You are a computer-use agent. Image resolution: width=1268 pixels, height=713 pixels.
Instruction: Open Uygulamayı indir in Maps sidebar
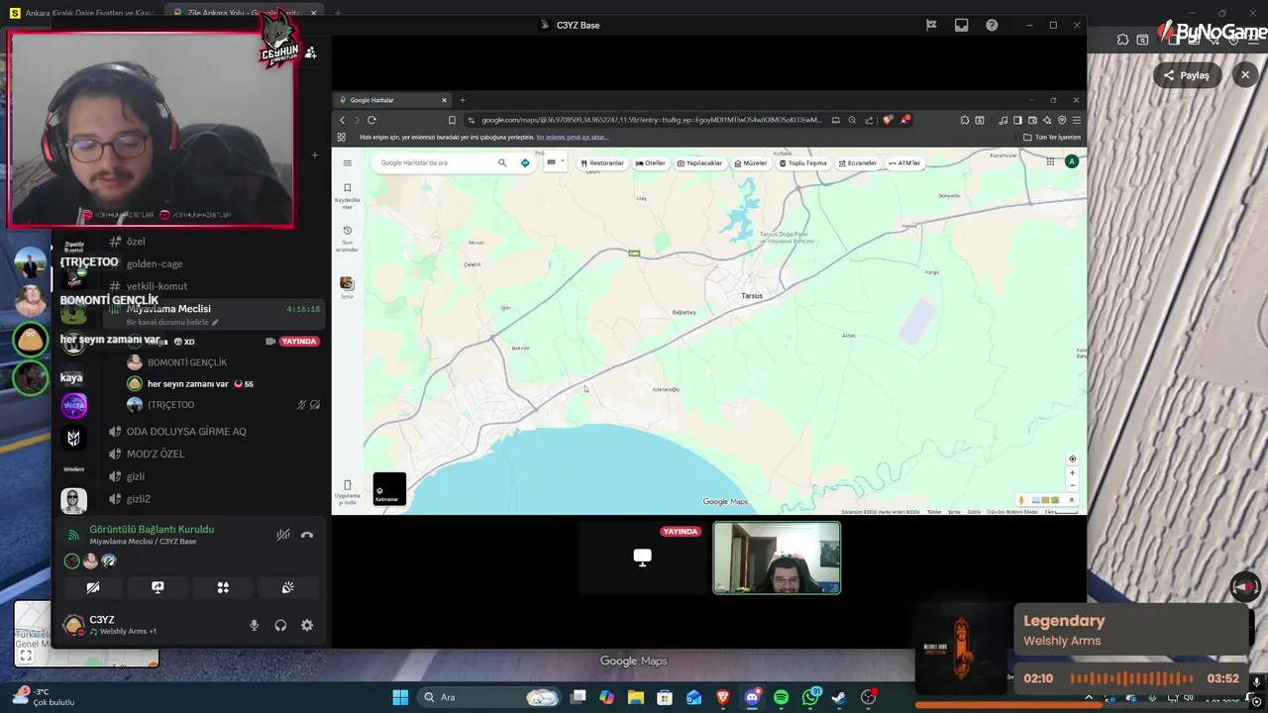pos(348,492)
